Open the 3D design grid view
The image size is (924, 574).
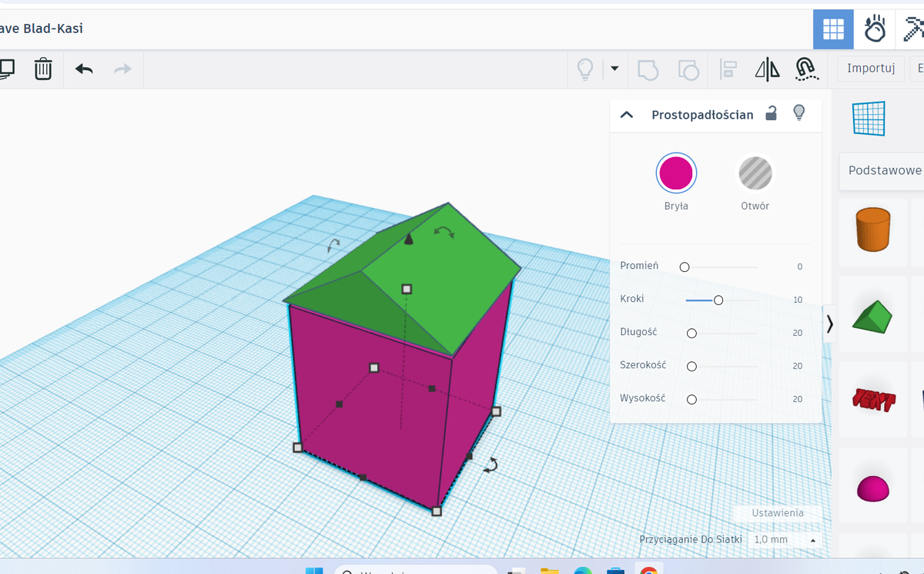coord(833,29)
